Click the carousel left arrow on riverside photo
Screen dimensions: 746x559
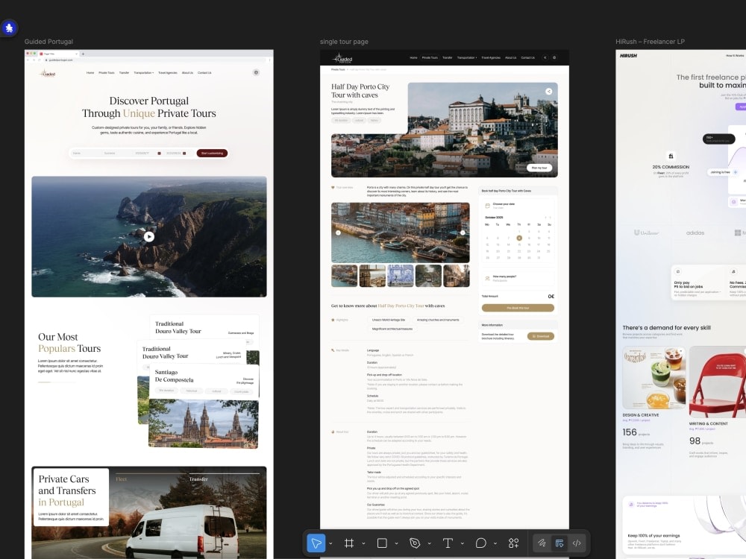coord(338,233)
